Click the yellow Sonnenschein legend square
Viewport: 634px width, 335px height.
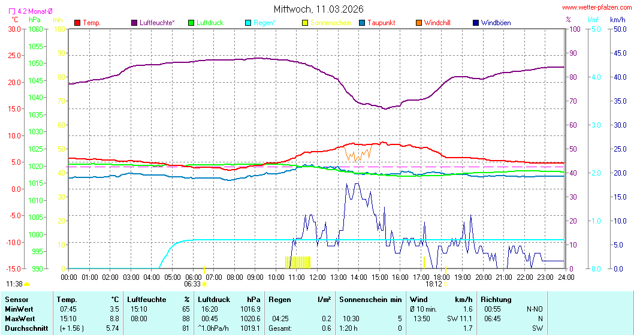click(x=305, y=23)
